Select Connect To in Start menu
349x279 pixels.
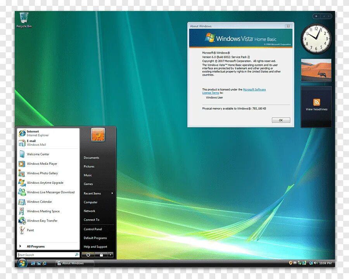point(98,220)
